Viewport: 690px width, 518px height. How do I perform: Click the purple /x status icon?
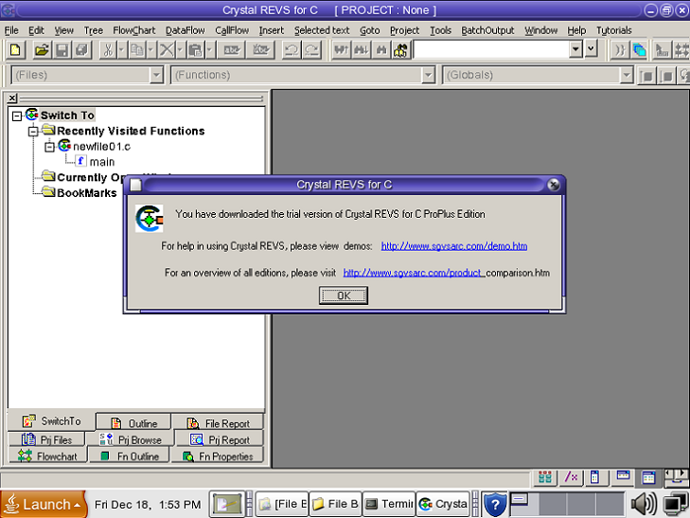[x=571, y=476]
